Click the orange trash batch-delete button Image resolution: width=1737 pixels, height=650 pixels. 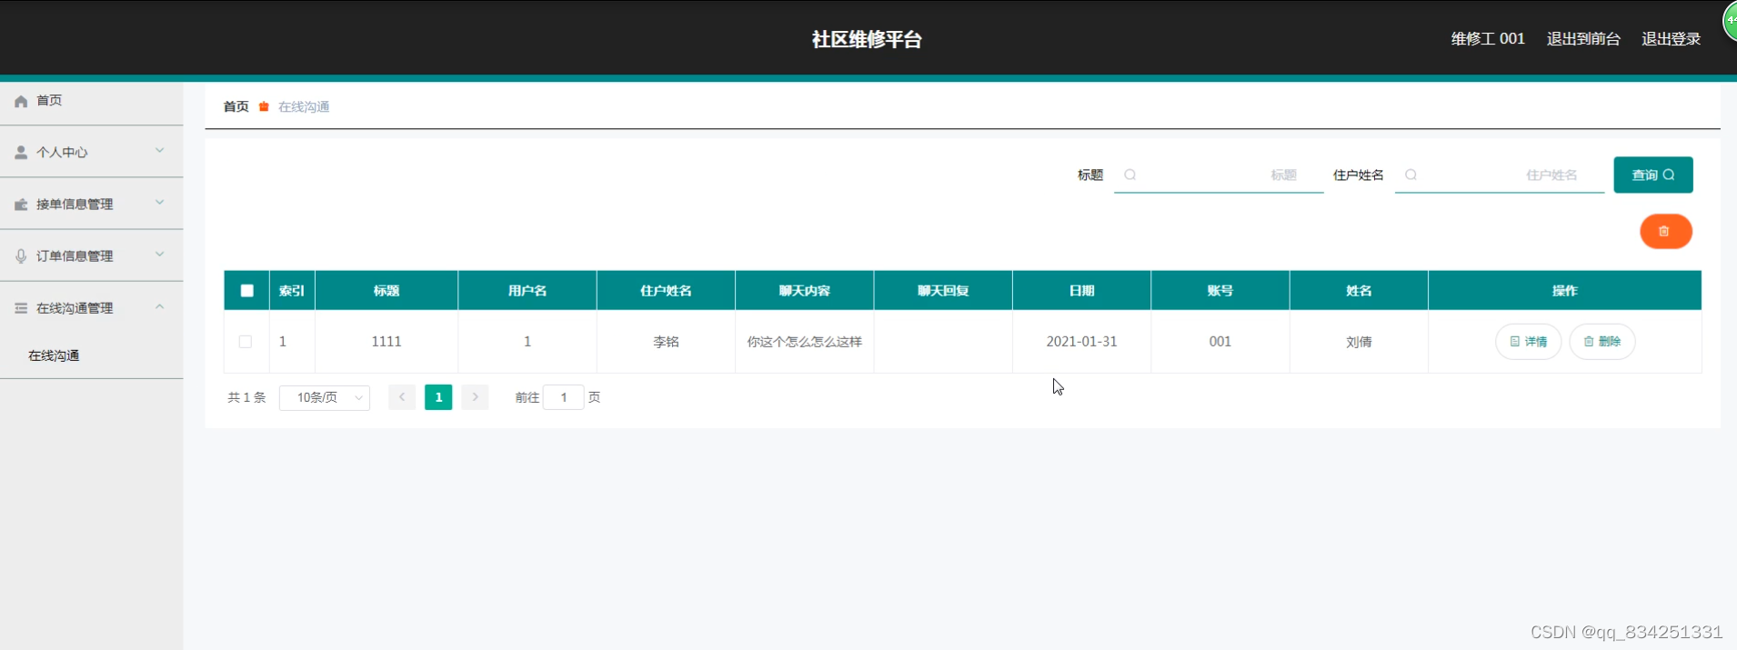coord(1665,231)
